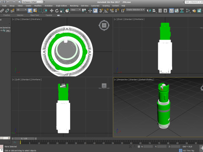Screen dimensions: 203x152
Task: Click the keyword search input field
Action: click(194, 2)
